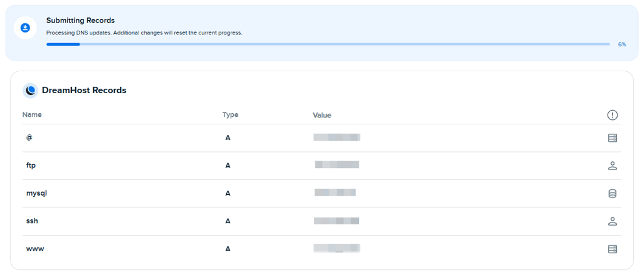Select the ssh record name
Viewport: 642px width, 275px height.
tap(32, 221)
